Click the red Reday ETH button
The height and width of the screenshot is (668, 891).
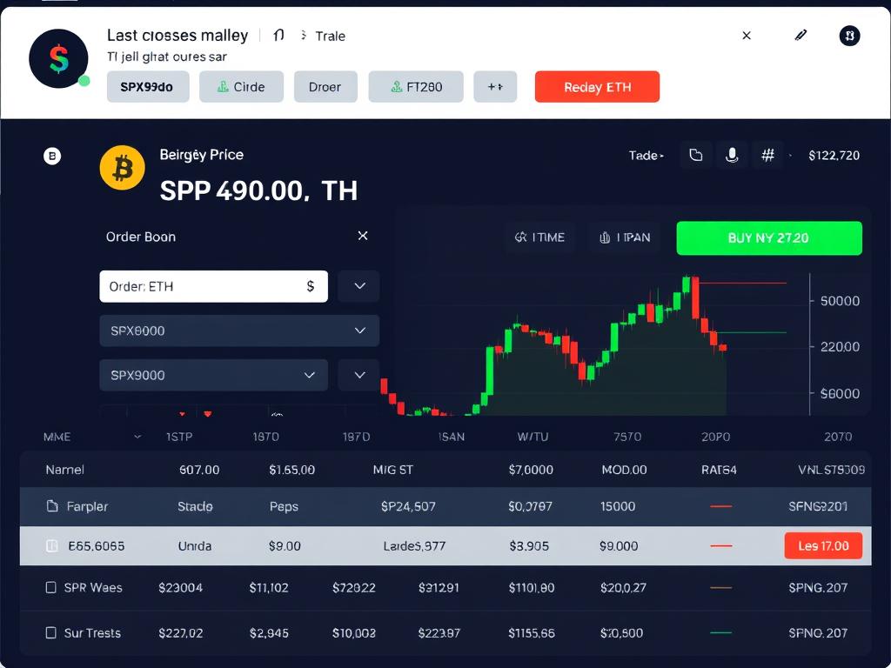(597, 87)
